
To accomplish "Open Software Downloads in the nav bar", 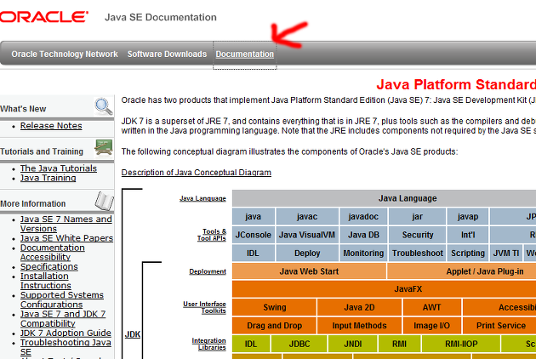I will (x=167, y=54).
